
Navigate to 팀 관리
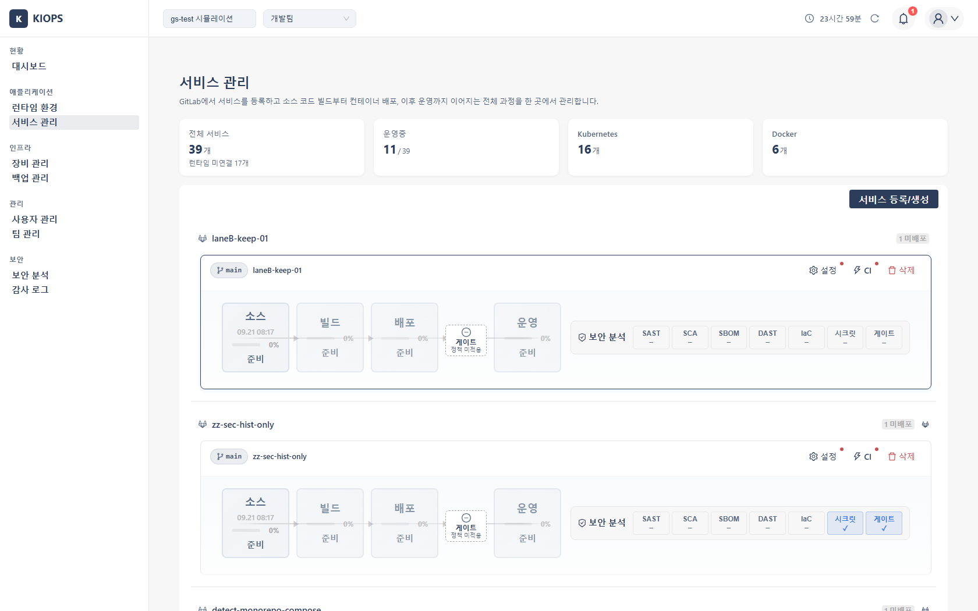(74, 234)
